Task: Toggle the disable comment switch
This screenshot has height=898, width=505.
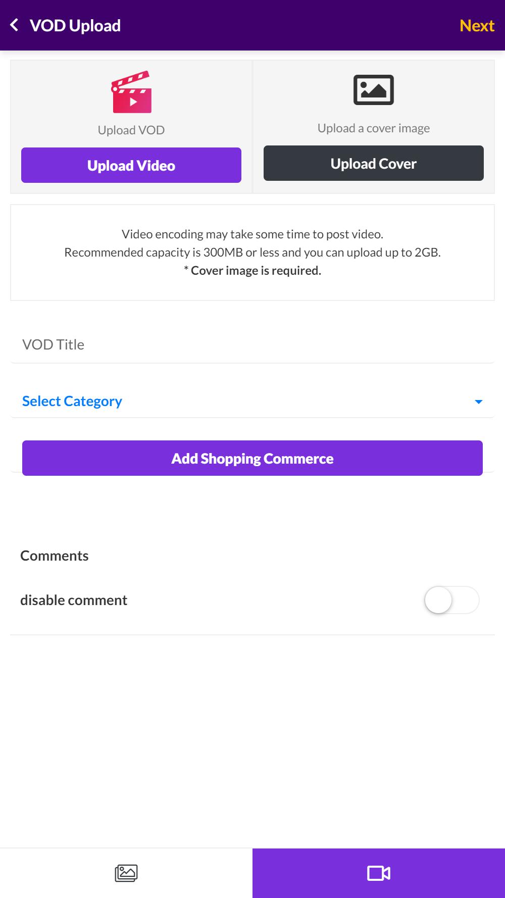Action: tap(451, 600)
